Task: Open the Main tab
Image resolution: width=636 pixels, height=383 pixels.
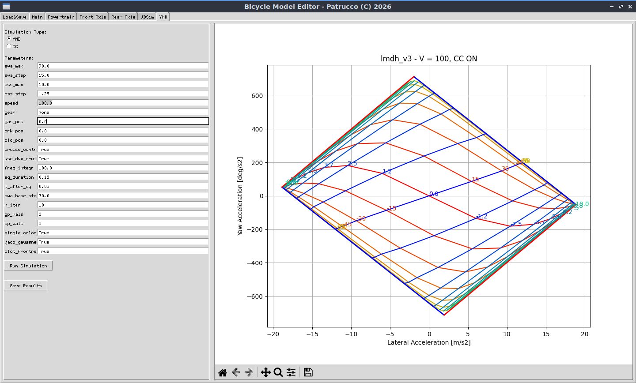Action: point(37,17)
